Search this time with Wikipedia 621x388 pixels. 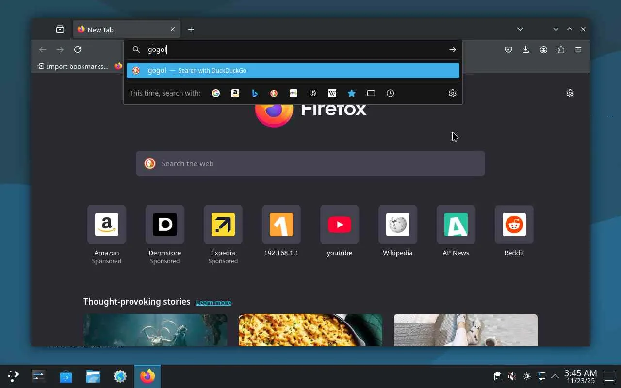point(332,93)
